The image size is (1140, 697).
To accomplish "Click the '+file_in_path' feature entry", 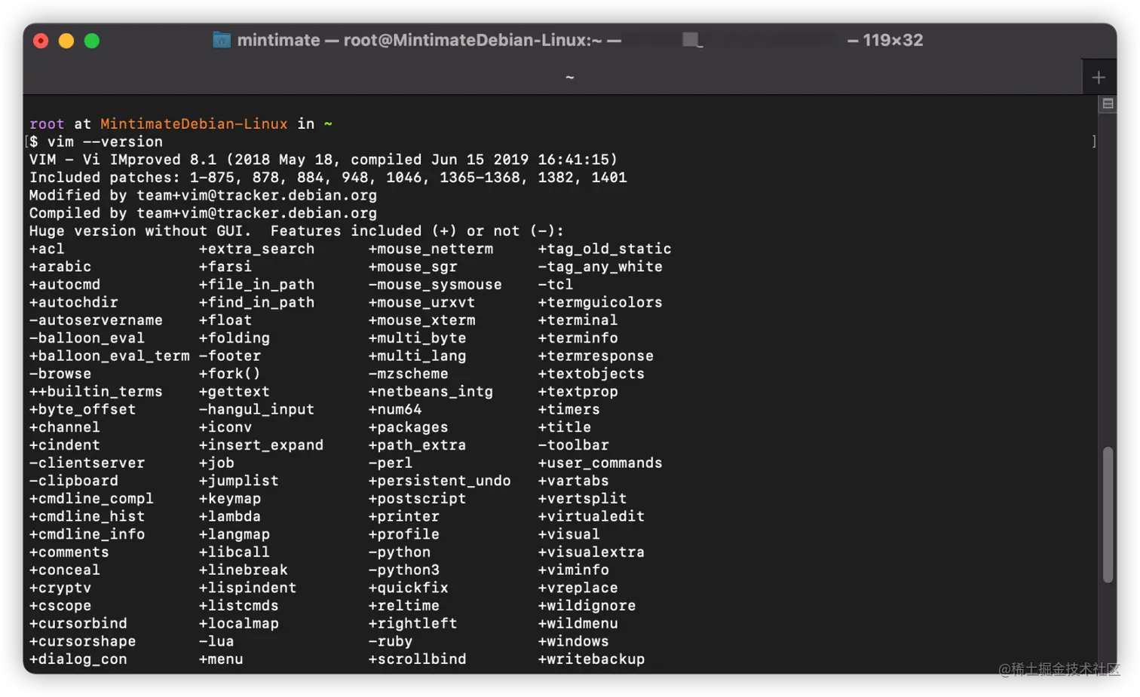I will point(256,285).
